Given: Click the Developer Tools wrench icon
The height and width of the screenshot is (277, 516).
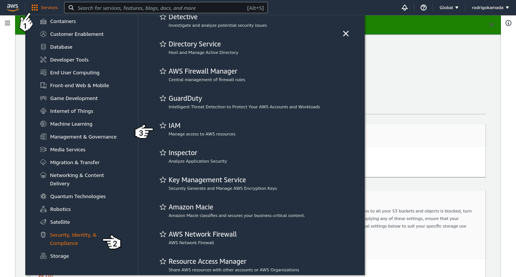Looking at the screenshot, I should pos(43,60).
